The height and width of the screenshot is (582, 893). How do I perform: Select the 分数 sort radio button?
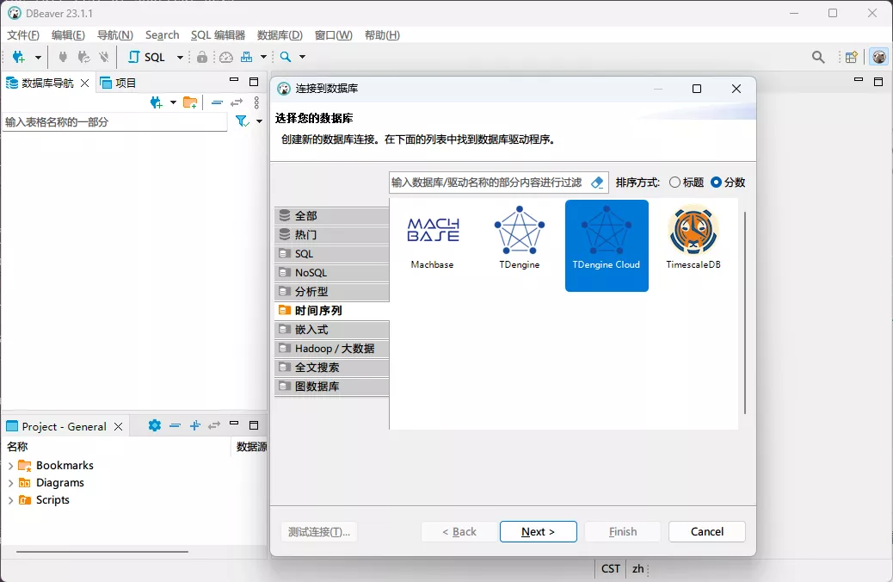point(716,183)
